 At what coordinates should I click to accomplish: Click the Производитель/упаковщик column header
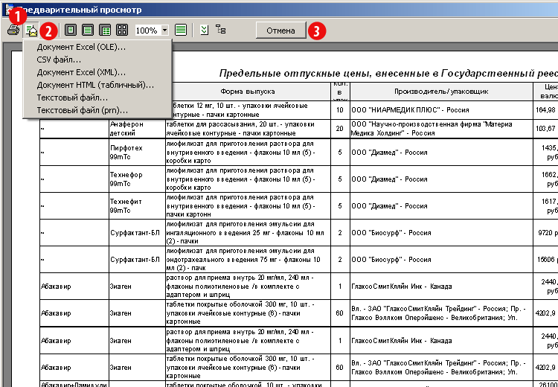point(441,92)
